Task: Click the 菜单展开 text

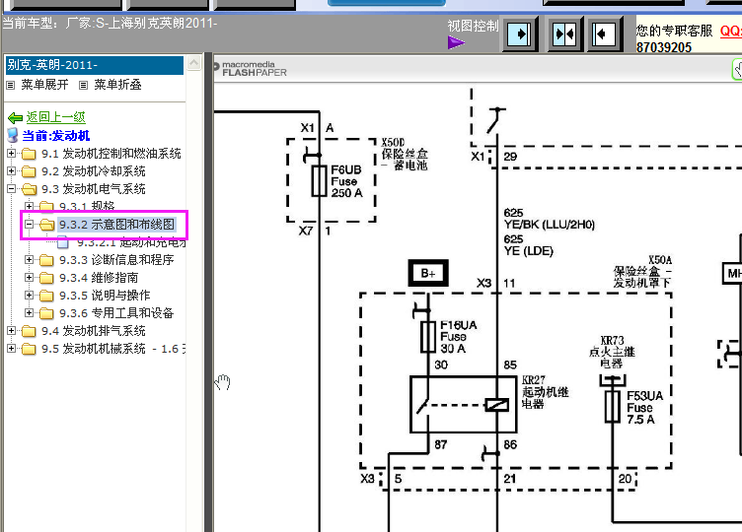Action: [x=44, y=85]
